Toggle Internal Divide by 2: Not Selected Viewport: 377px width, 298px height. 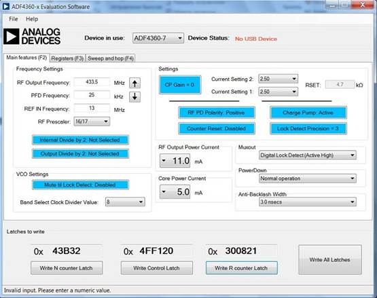coord(80,140)
